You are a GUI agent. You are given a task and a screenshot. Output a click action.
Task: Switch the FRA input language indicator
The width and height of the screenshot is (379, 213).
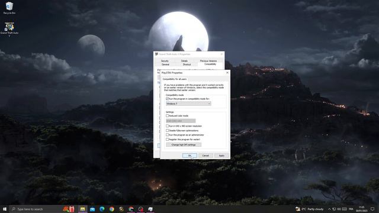click(351, 209)
